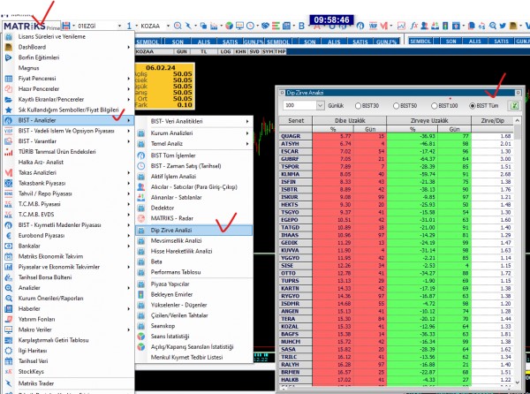This screenshot has height=394, width=530.
Task: Click the traffic light icon in the toolbar
Action: point(445,26)
